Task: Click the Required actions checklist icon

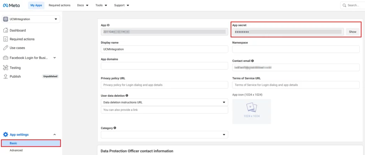Action: [6, 39]
